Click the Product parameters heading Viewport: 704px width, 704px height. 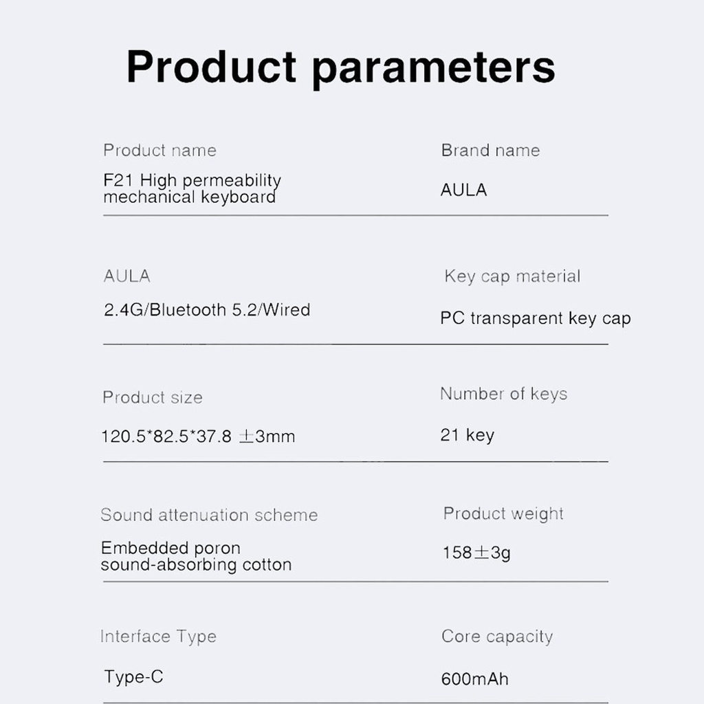(341, 68)
